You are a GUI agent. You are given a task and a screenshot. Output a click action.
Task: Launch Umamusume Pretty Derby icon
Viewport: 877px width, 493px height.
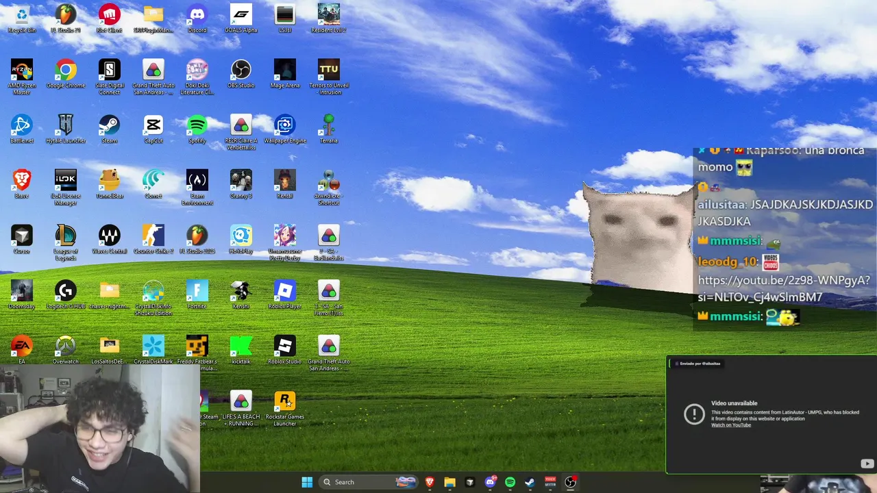pyautogui.click(x=285, y=242)
